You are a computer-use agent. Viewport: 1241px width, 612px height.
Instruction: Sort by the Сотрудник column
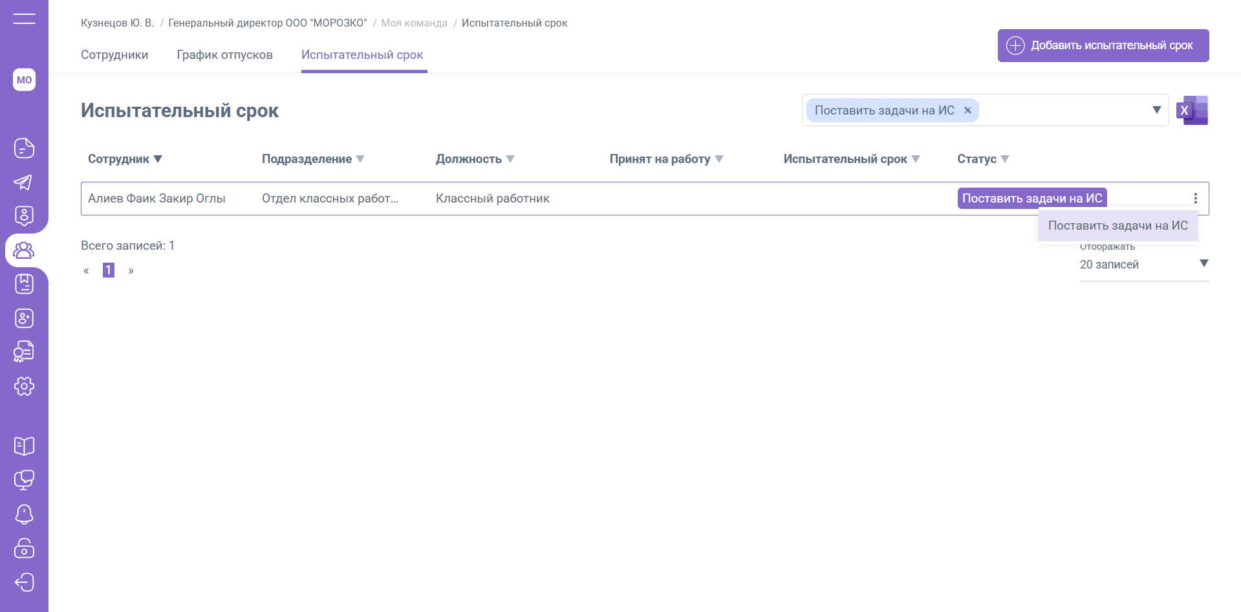click(x=125, y=159)
